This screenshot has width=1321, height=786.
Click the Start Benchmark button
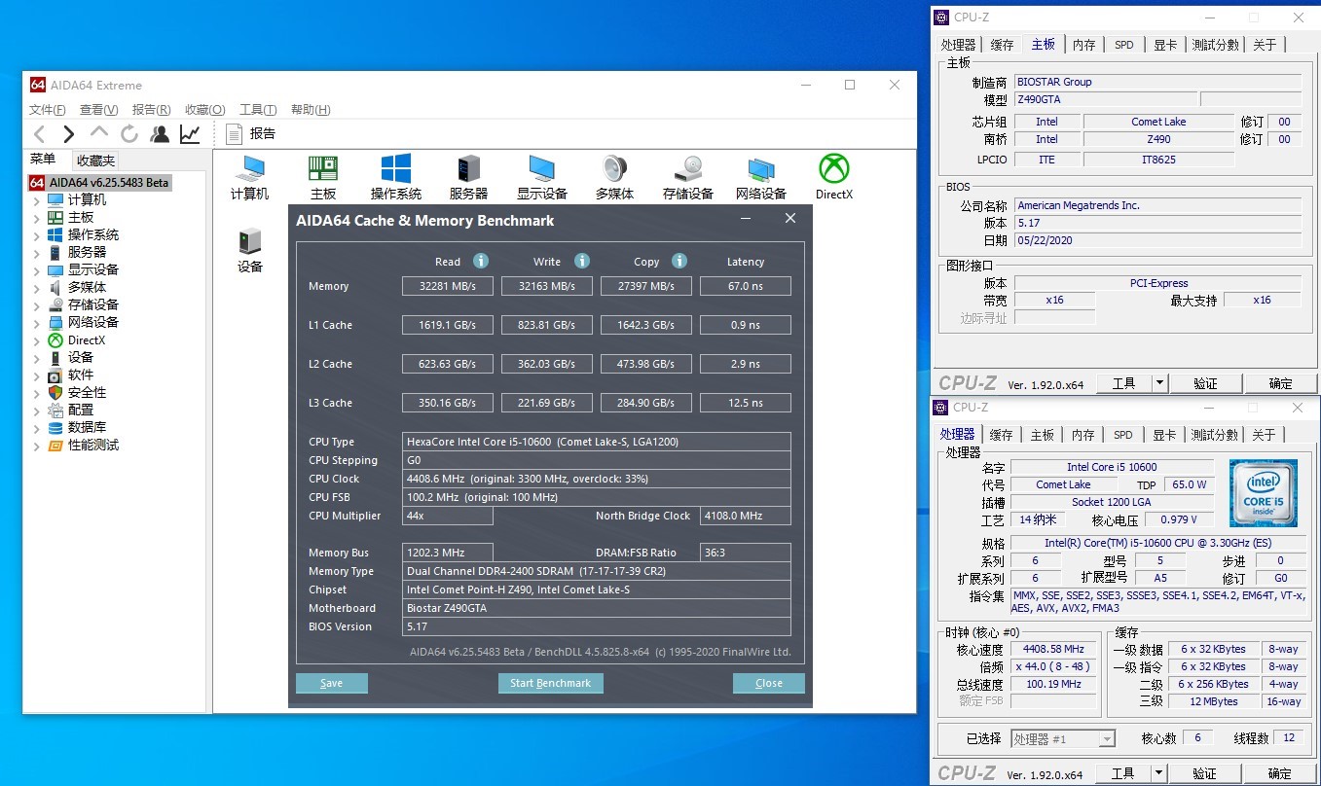[550, 683]
